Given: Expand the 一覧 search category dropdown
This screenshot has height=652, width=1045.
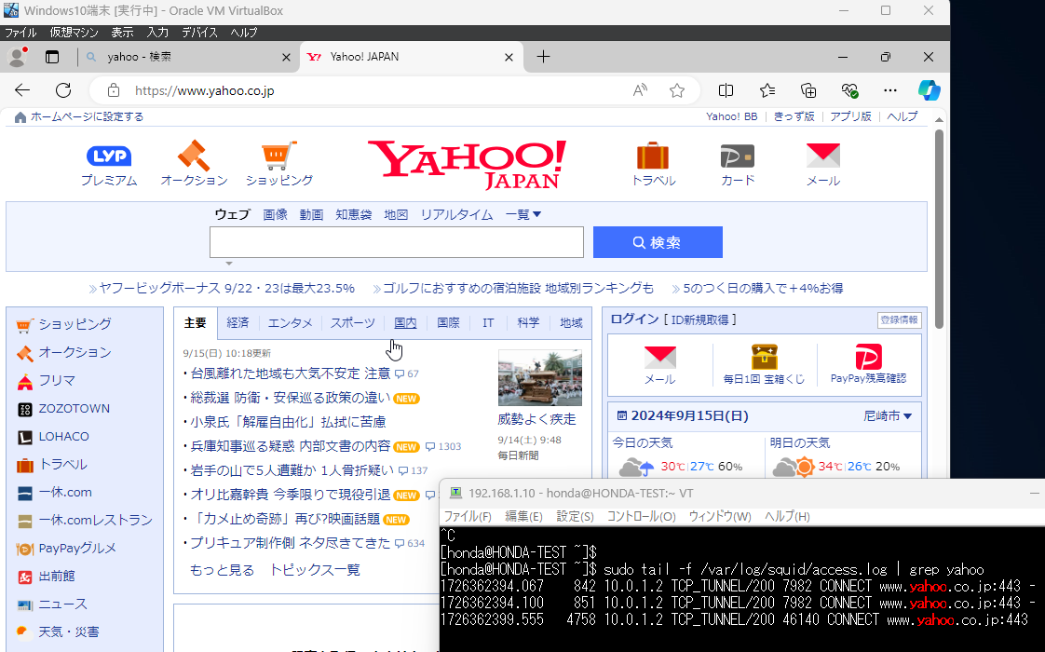Looking at the screenshot, I should click(523, 214).
